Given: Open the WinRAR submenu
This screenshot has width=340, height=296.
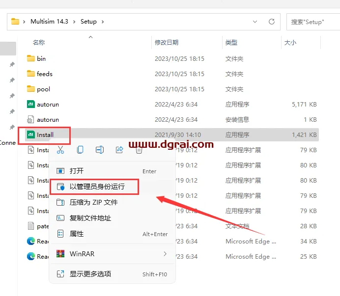Looking at the screenshot, I should [112, 254].
